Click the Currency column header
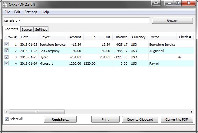 click(x=139, y=37)
